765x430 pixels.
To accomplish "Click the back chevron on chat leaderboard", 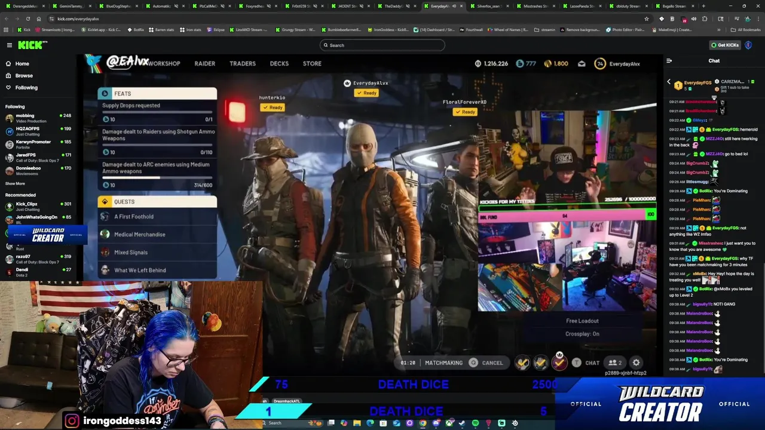I will (x=669, y=82).
